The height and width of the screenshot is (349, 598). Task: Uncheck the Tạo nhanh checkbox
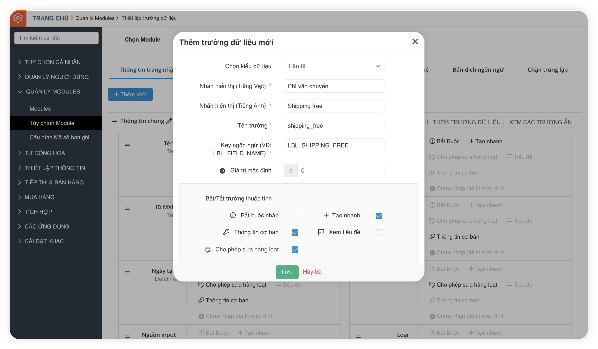379,216
